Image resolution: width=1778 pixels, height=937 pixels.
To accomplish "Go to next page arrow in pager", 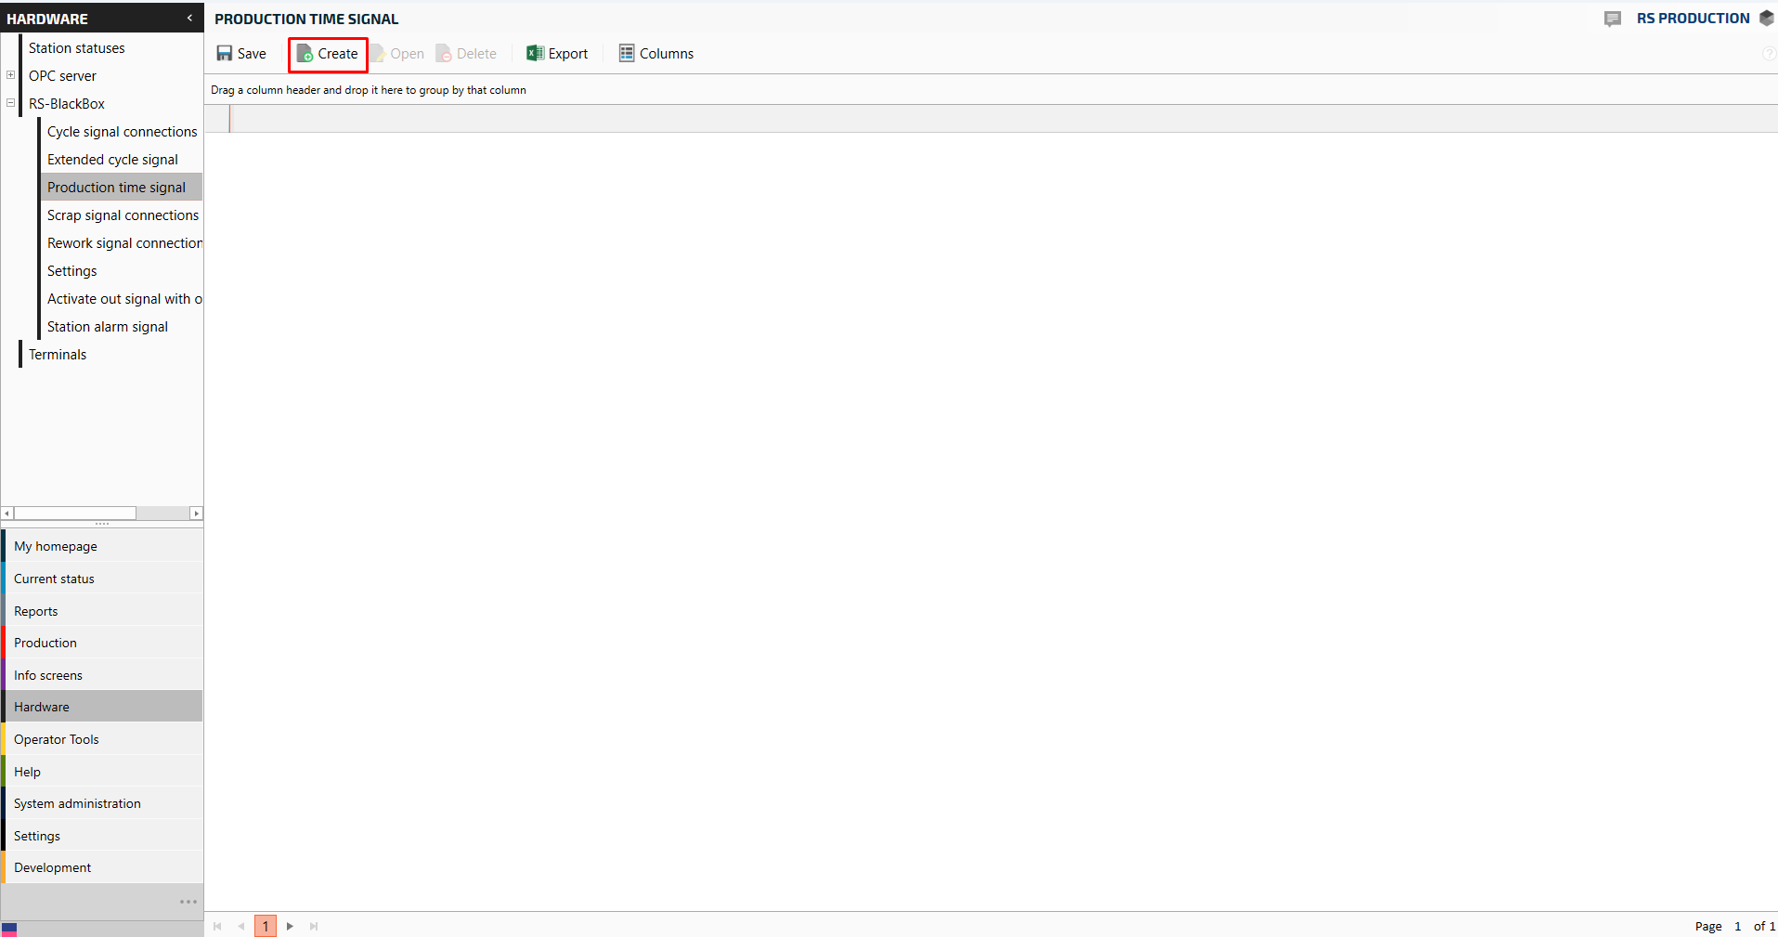I will 290,926.
